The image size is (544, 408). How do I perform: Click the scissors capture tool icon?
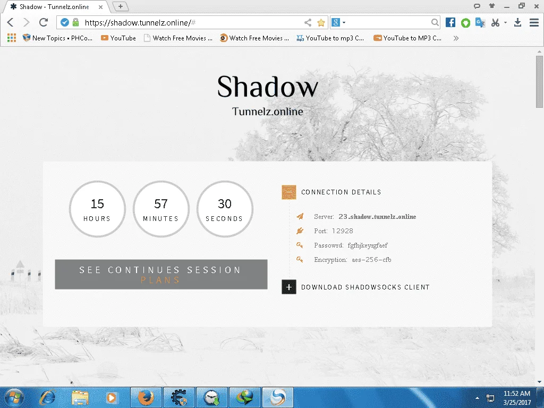(x=496, y=23)
